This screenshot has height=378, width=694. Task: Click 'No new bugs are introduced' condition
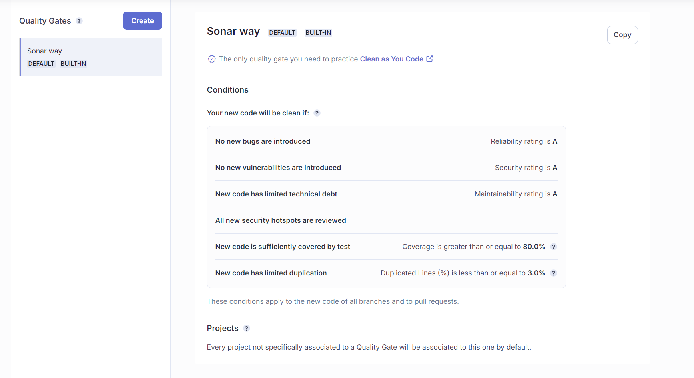[263, 141]
